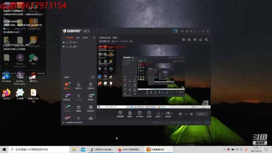Image resolution: width=272 pixels, height=153 pixels.
Task: Open the notification bell above the preview
Action: (x=200, y=39)
